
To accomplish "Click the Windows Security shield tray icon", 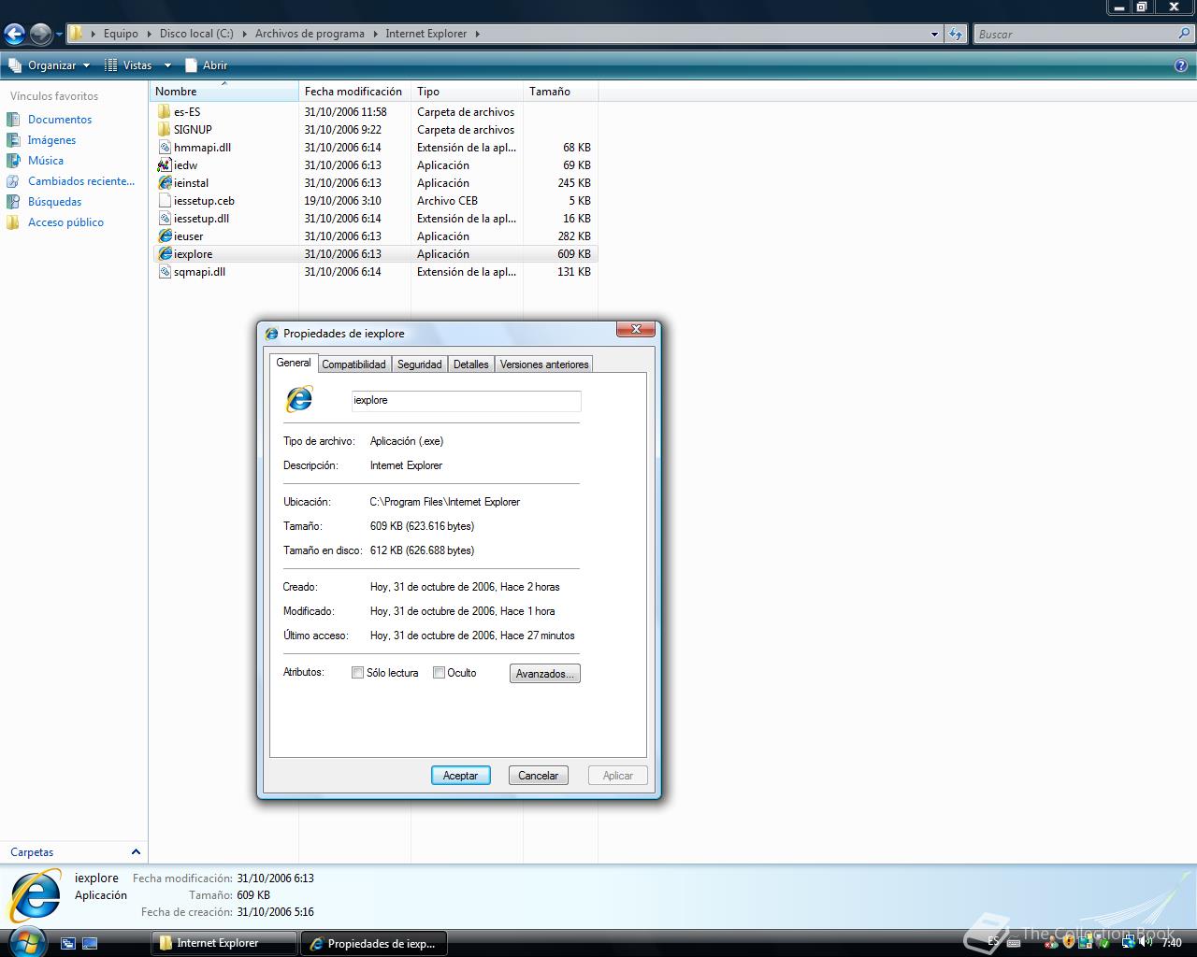I will coord(1069,943).
